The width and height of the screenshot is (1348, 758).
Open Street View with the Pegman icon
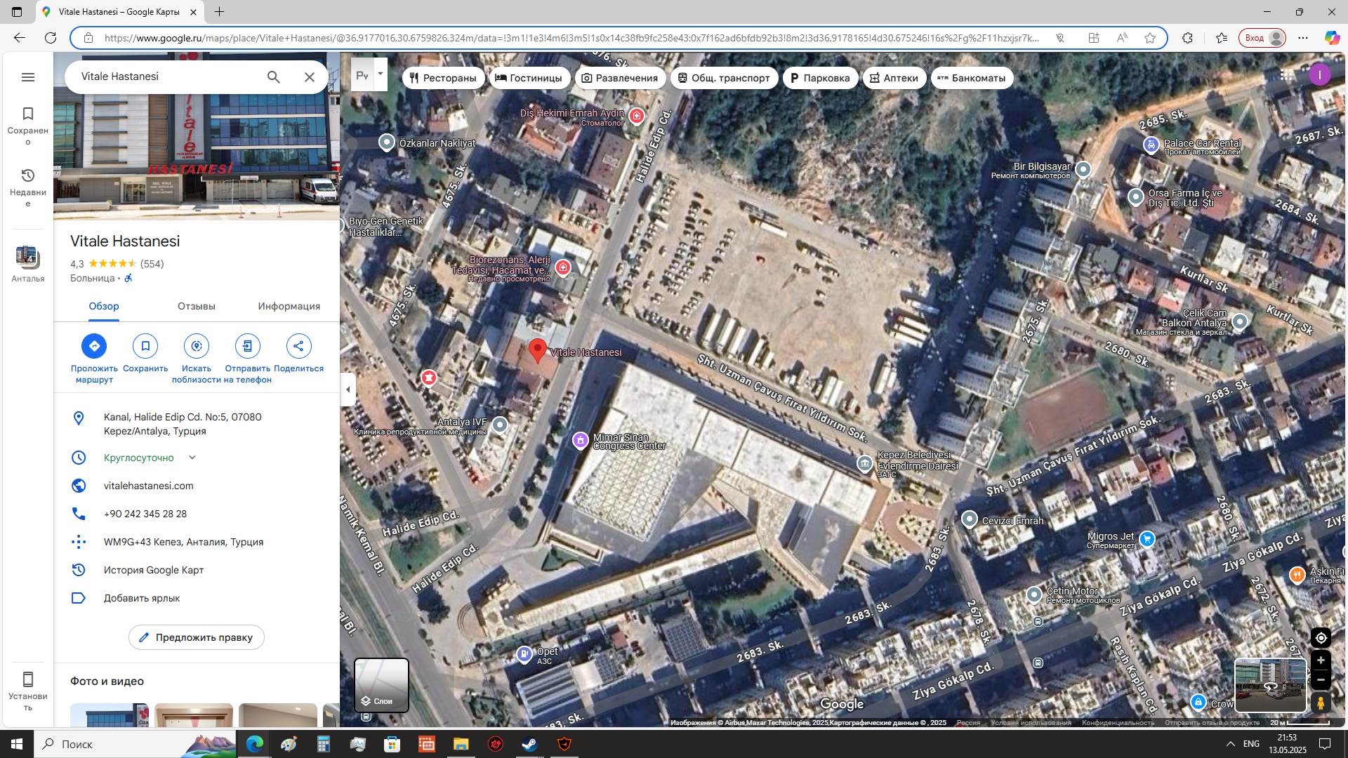pos(1321,703)
